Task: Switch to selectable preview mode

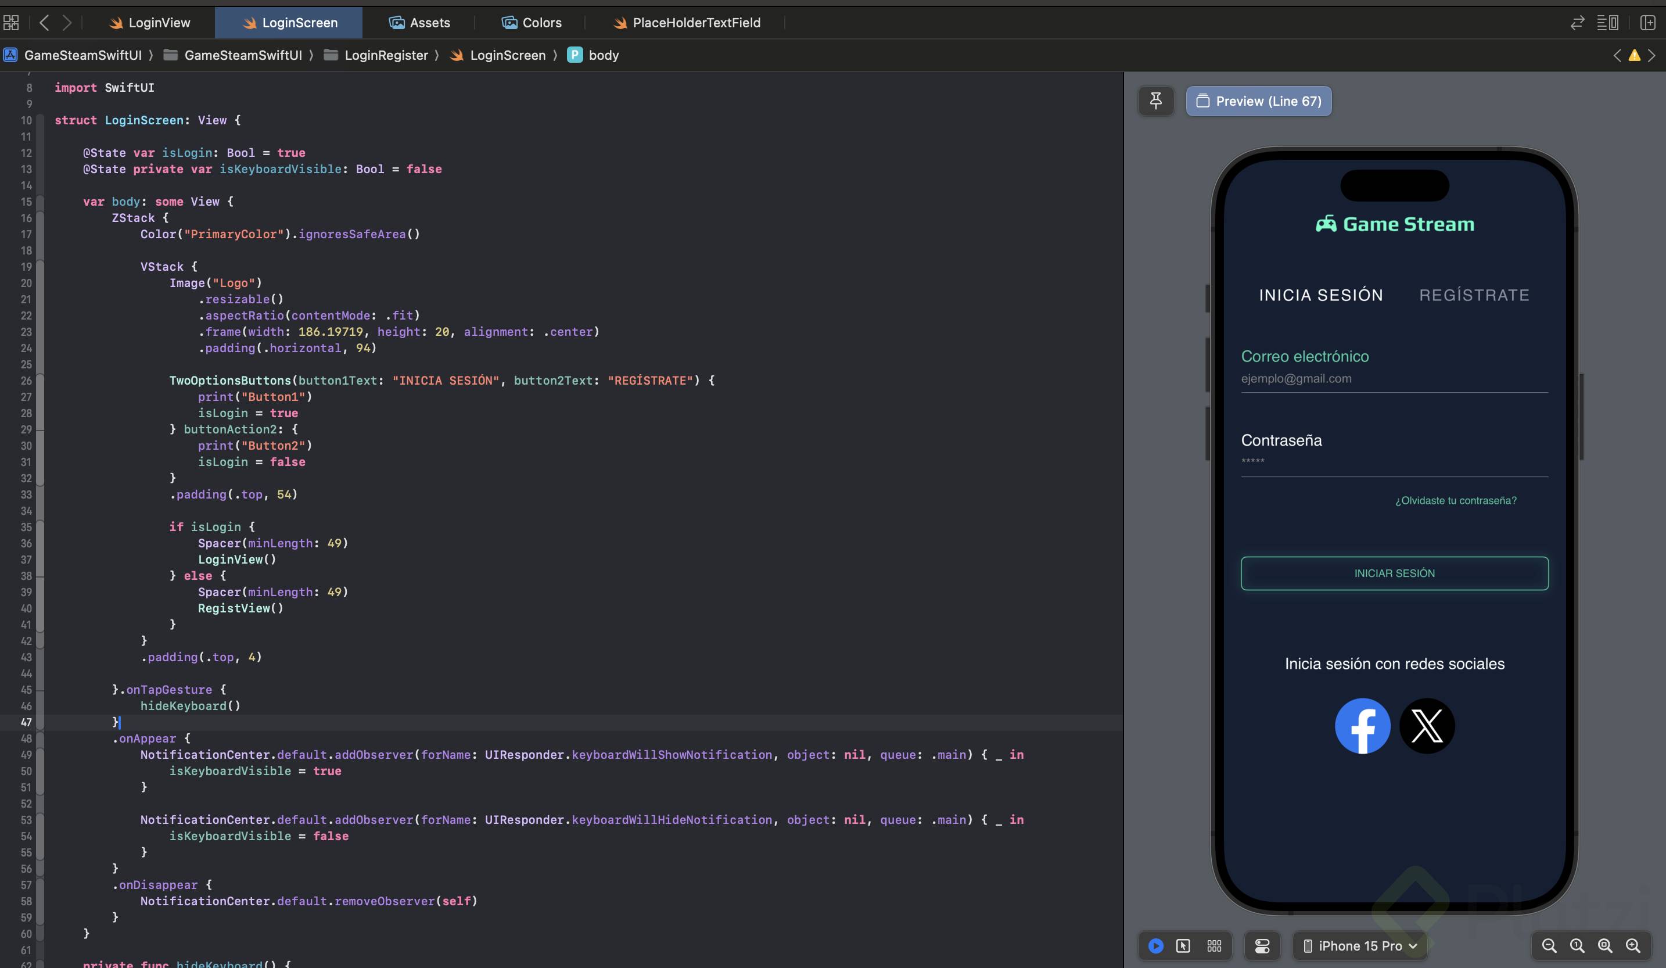Action: coord(1183,946)
